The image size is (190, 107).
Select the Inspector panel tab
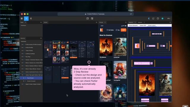(x=131, y=23)
